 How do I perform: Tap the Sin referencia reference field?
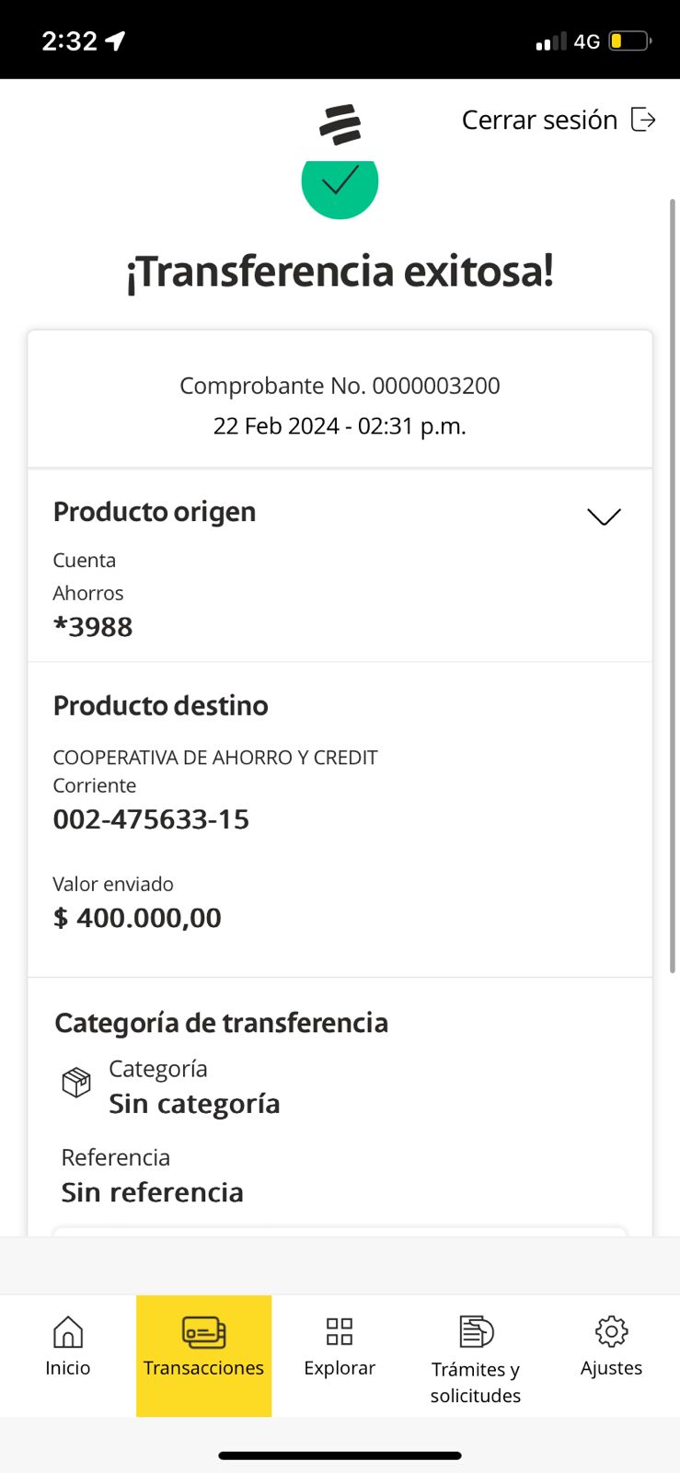click(x=153, y=1192)
